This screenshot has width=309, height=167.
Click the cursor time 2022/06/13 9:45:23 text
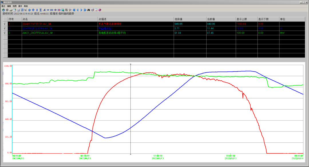coord(23,14)
